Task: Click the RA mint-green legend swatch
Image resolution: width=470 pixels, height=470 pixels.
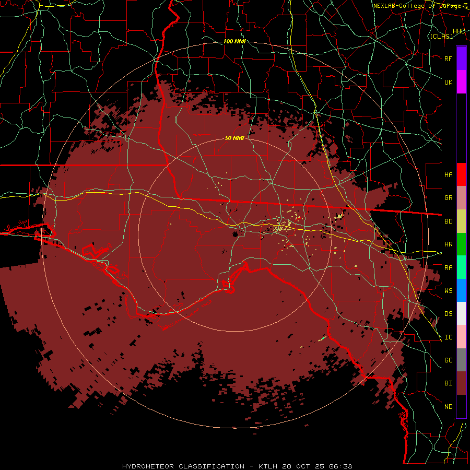Action: click(461, 267)
